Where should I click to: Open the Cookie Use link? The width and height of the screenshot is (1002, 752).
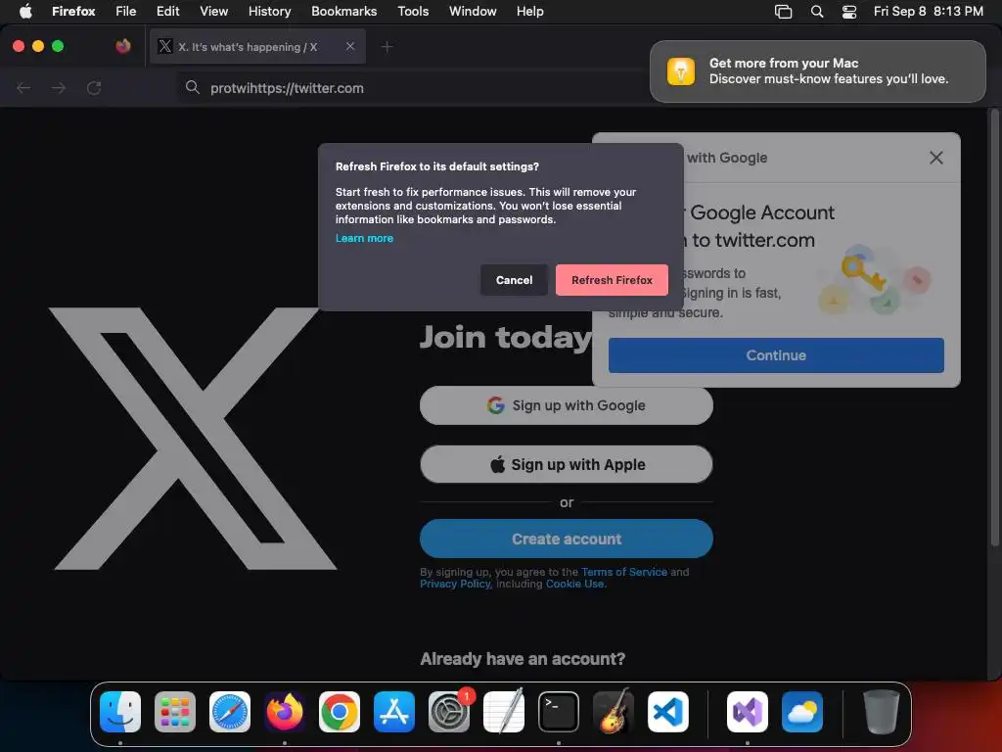(x=574, y=584)
